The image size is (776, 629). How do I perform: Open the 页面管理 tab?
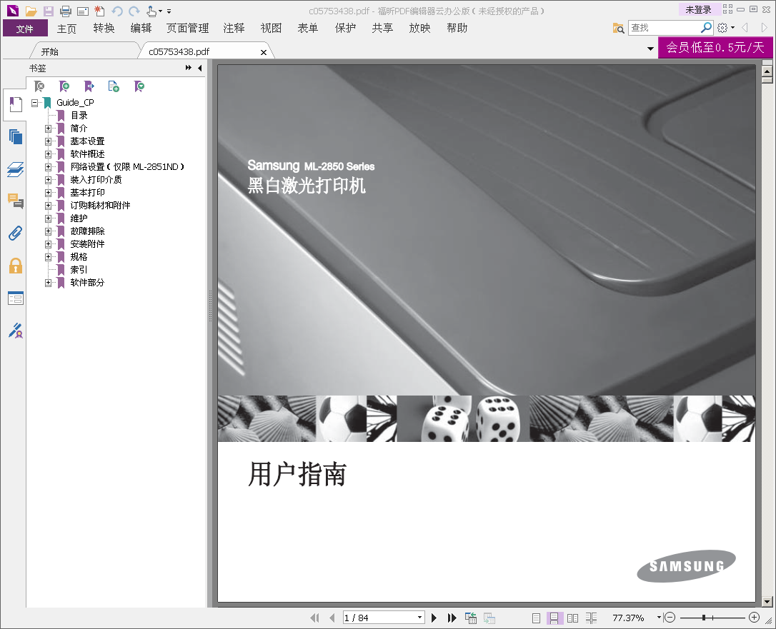point(187,28)
